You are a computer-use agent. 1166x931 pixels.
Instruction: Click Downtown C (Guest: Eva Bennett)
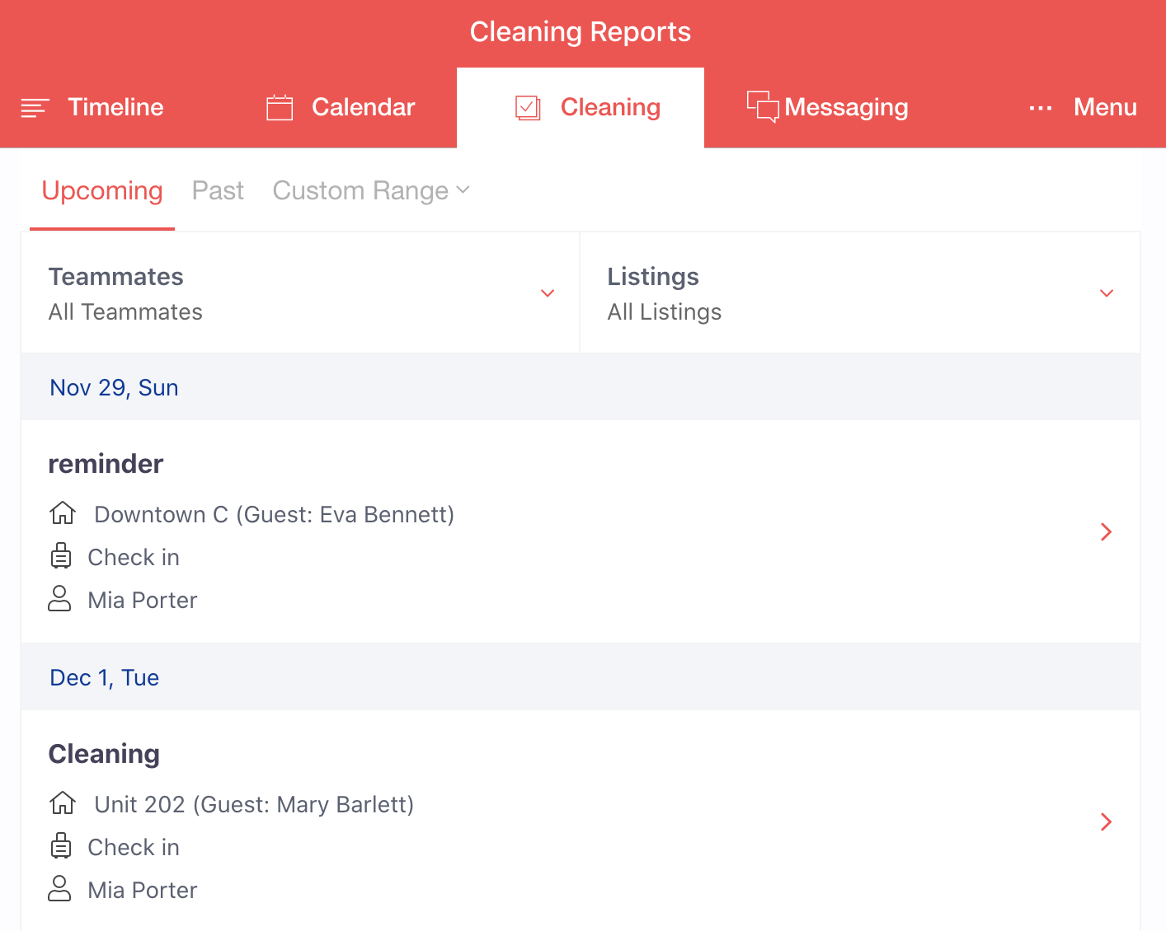[x=275, y=514]
